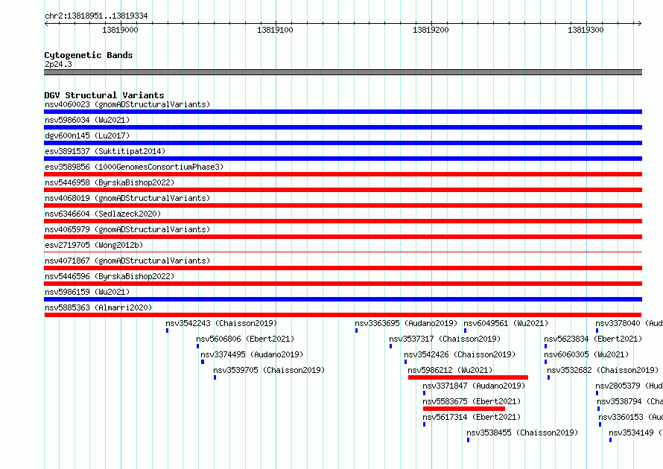Viewport: 663px width, 469px height.
Task: Click the red bar under nsv5885363
Action: point(343,315)
